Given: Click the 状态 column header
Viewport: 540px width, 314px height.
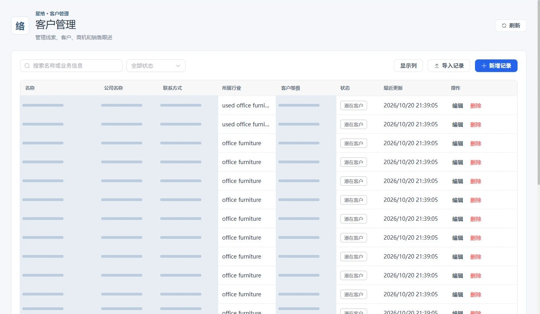Looking at the screenshot, I should [x=345, y=88].
